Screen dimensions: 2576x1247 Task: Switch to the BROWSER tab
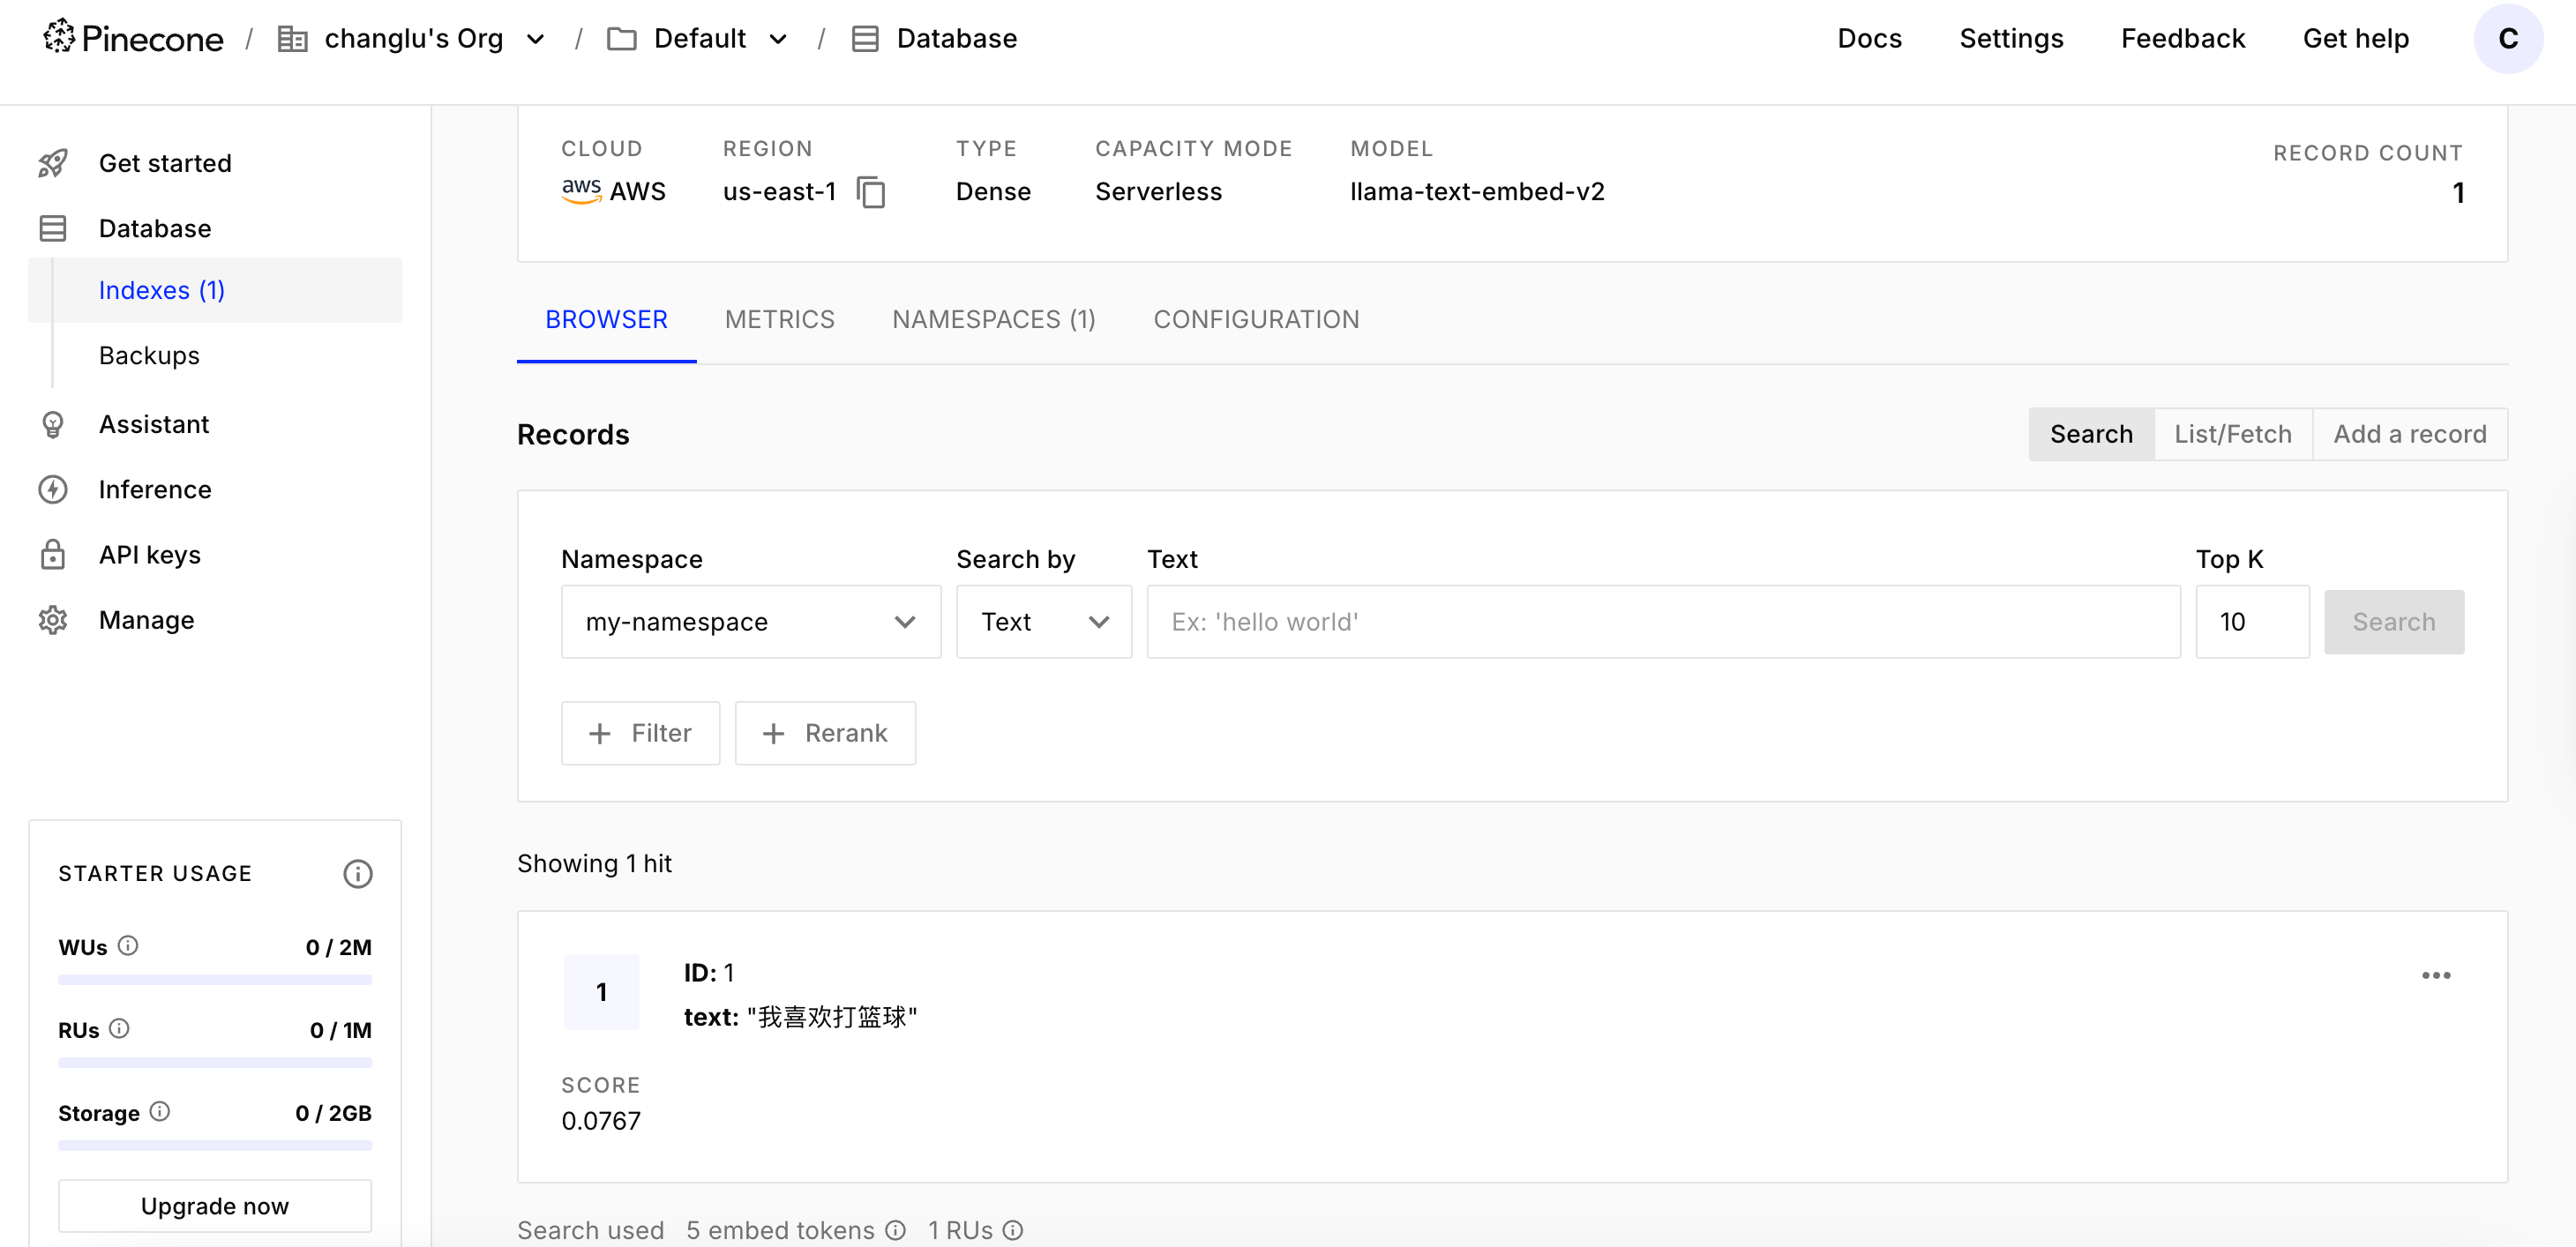pyautogui.click(x=606, y=320)
